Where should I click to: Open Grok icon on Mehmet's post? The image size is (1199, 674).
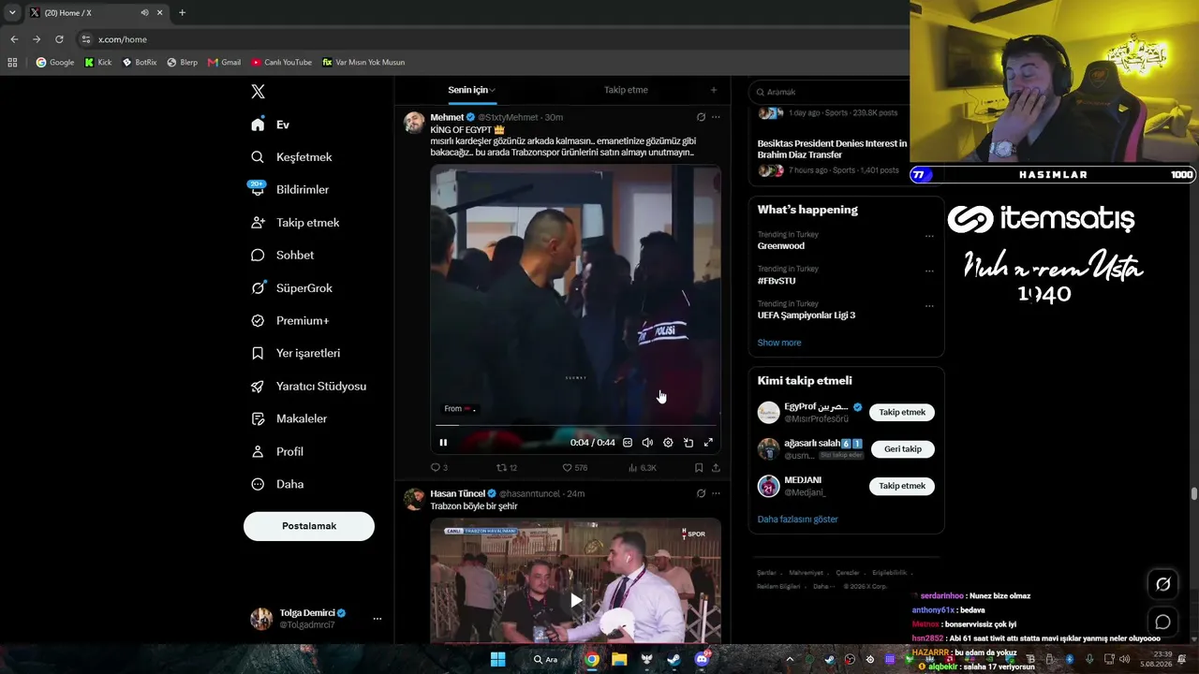[x=701, y=117]
